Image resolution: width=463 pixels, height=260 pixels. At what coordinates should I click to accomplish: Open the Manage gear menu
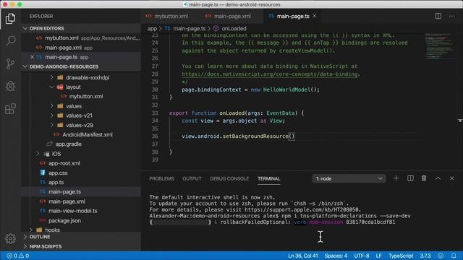(10, 238)
